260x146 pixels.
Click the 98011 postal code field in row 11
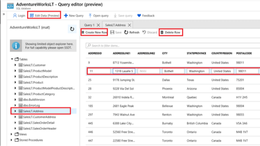pyautogui.click(x=247, y=71)
